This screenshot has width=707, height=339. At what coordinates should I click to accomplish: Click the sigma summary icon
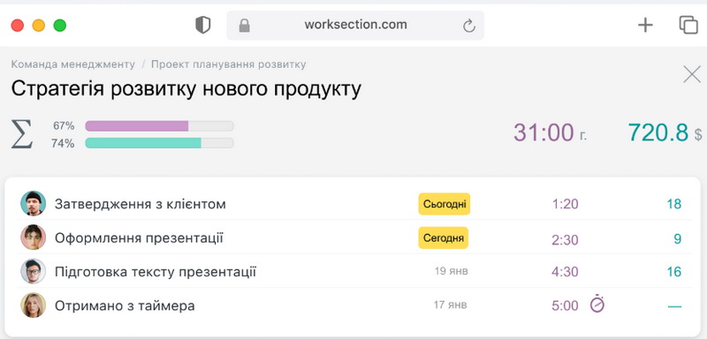tap(21, 133)
